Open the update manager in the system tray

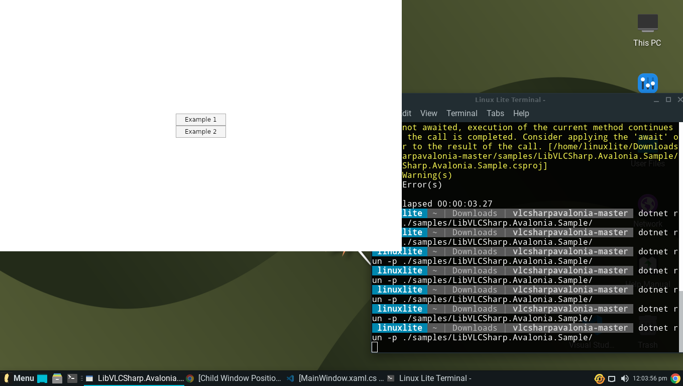tap(599, 378)
